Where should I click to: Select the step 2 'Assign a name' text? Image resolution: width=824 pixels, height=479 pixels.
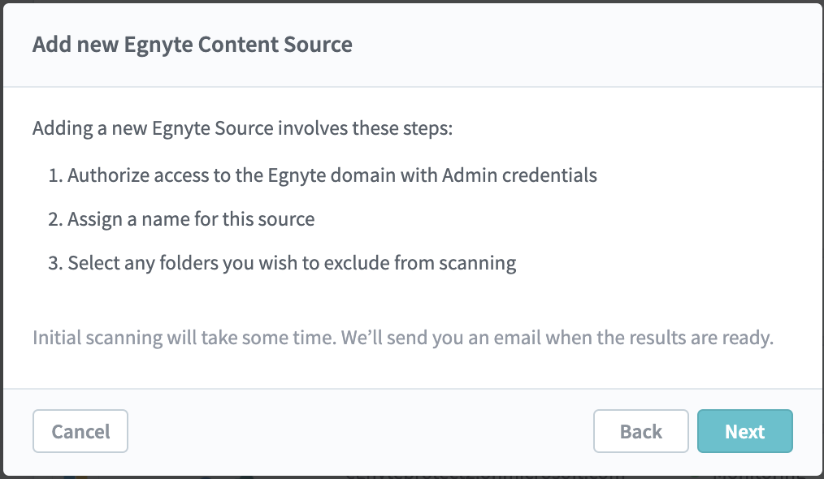191,219
